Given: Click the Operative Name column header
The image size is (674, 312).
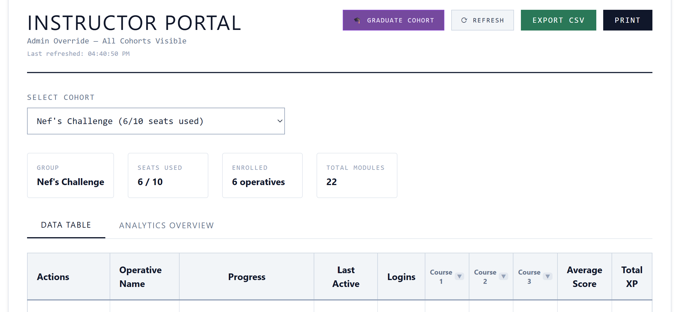Looking at the screenshot, I should tap(144, 277).
